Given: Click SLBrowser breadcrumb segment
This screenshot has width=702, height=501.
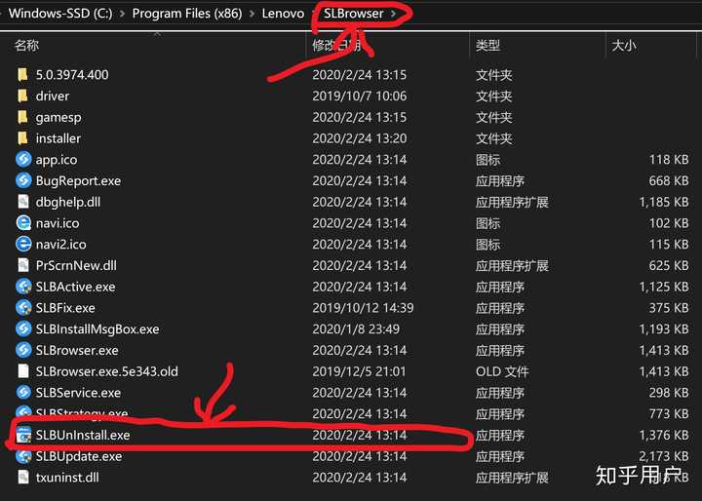Looking at the screenshot, I should [354, 14].
